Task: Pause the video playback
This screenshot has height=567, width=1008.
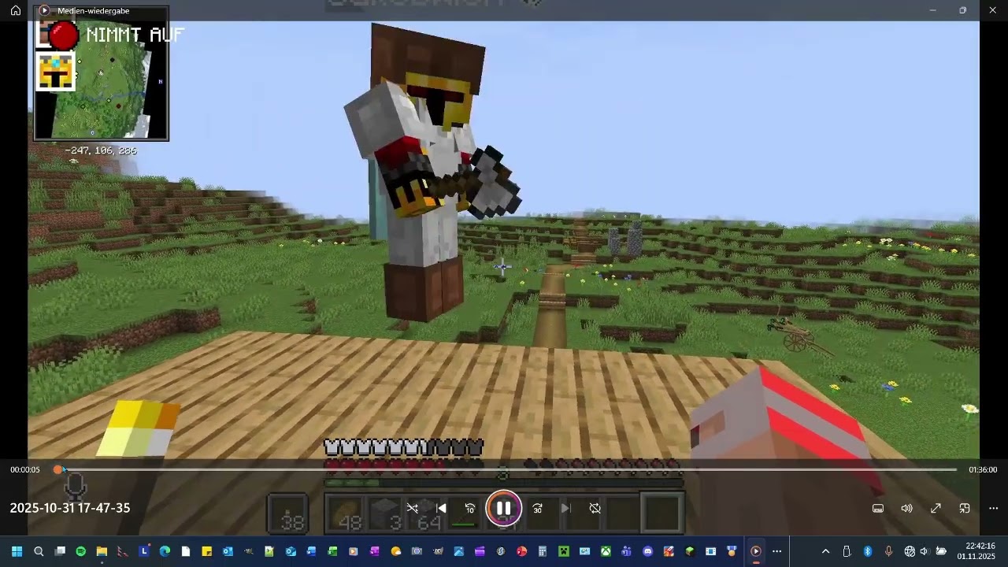Action: click(503, 508)
